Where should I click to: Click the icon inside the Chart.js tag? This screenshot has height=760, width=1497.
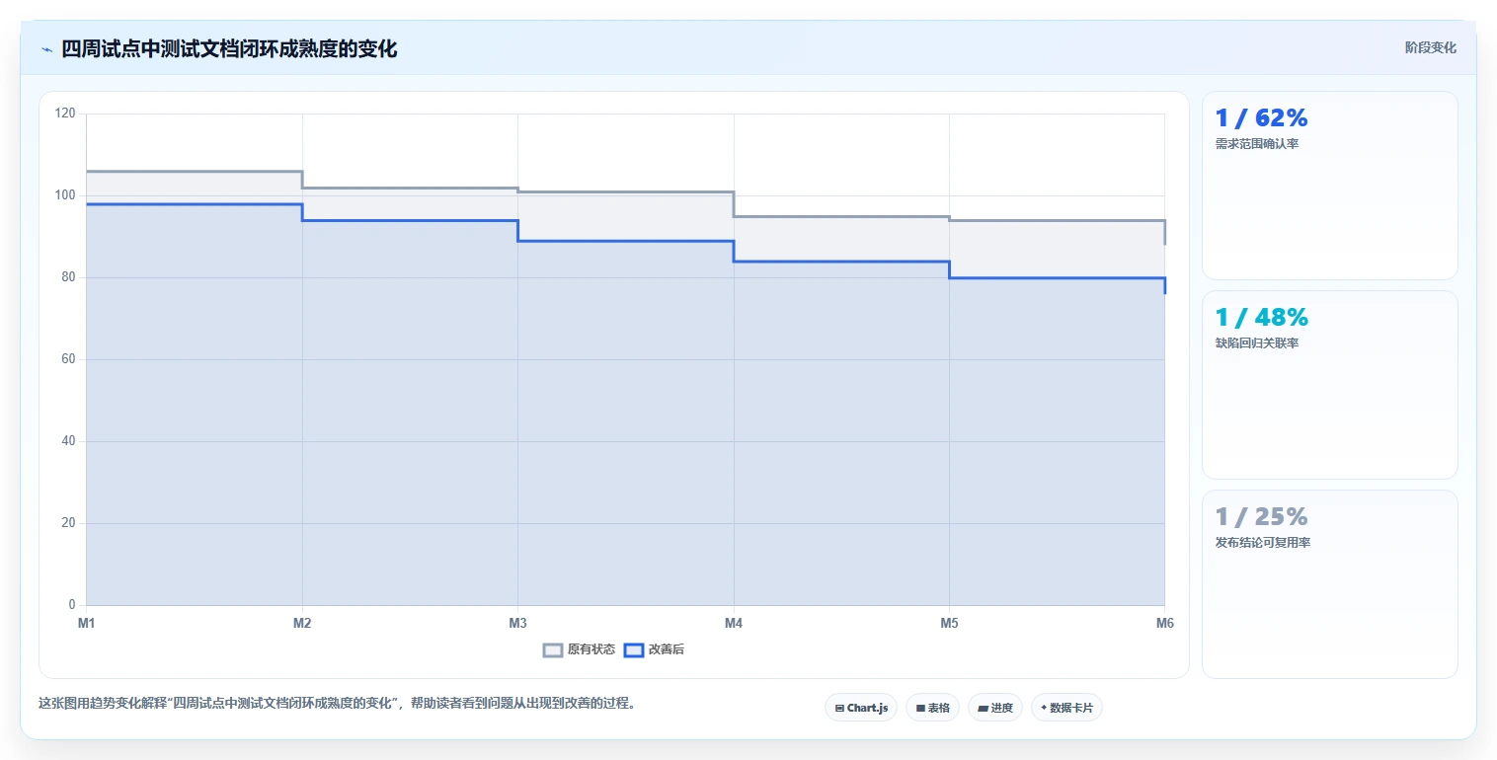tap(839, 708)
